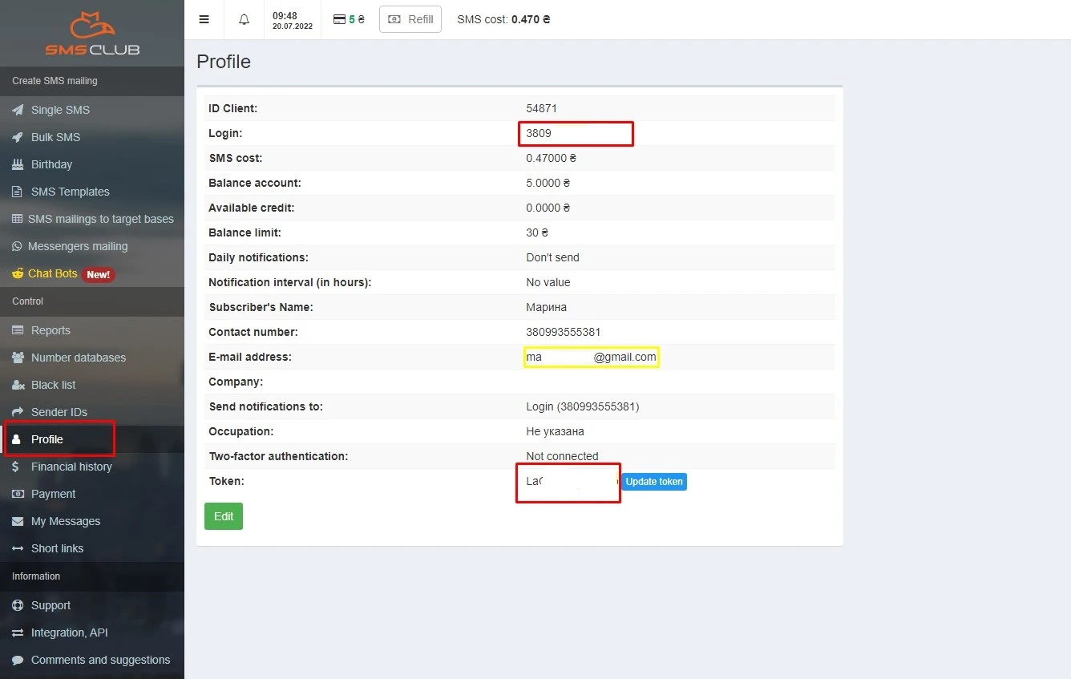Click the Single SMS paper plane icon

pyautogui.click(x=17, y=110)
